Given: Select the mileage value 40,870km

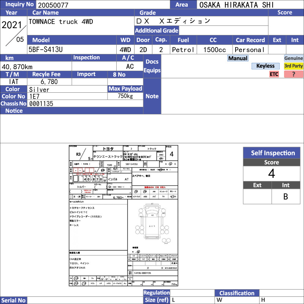Looking at the screenshot, I should point(17,67).
